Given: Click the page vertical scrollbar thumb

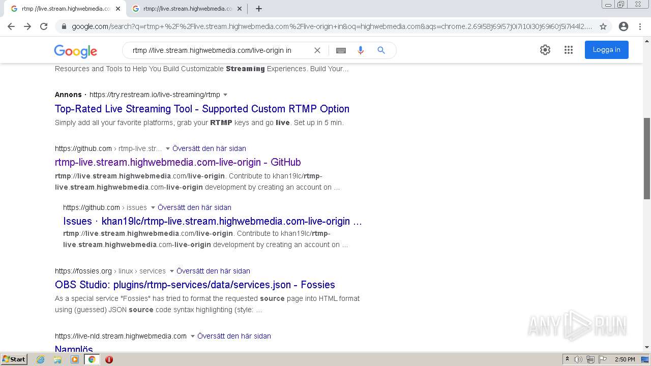Looking at the screenshot, I should point(647,158).
